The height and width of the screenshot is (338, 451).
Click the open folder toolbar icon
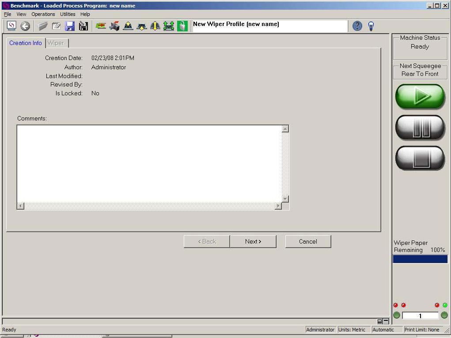click(x=42, y=26)
